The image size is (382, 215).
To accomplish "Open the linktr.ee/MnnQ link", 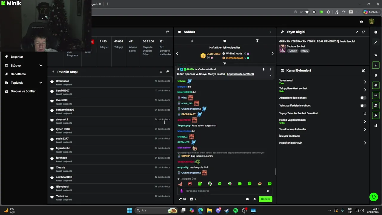I will 241,74.
